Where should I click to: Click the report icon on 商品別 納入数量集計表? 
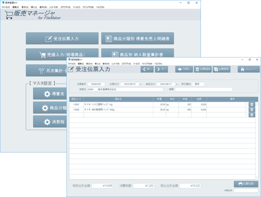coord(115,55)
